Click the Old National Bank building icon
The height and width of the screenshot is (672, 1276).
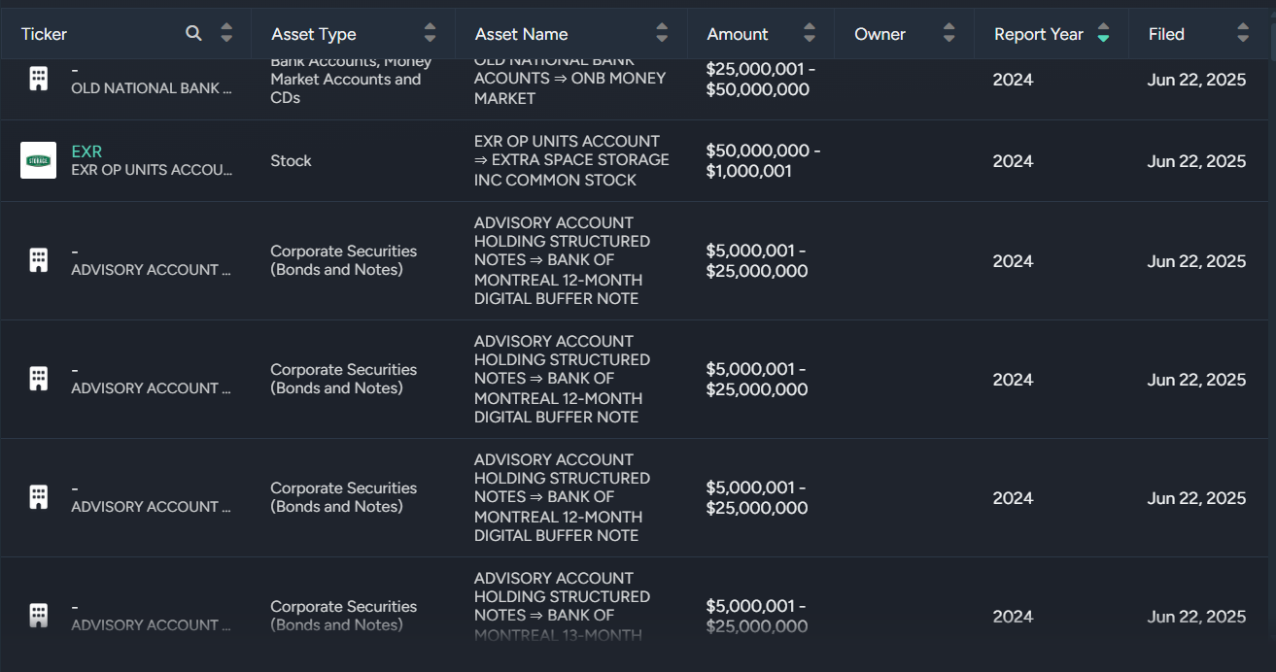click(x=39, y=80)
